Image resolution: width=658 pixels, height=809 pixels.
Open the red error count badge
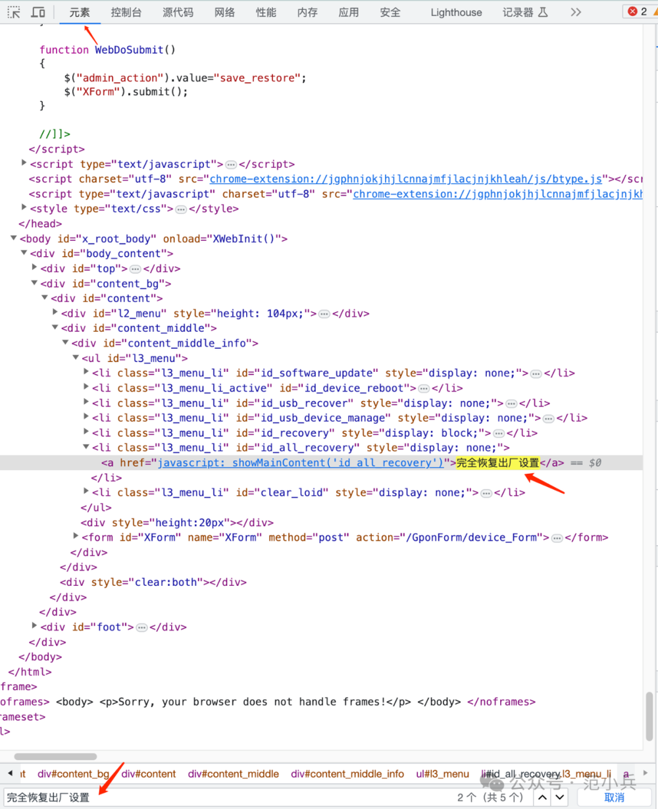click(x=638, y=12)
